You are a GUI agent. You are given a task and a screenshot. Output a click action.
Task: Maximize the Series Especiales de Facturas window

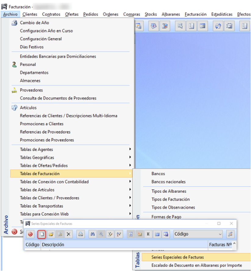coord(219,224)
